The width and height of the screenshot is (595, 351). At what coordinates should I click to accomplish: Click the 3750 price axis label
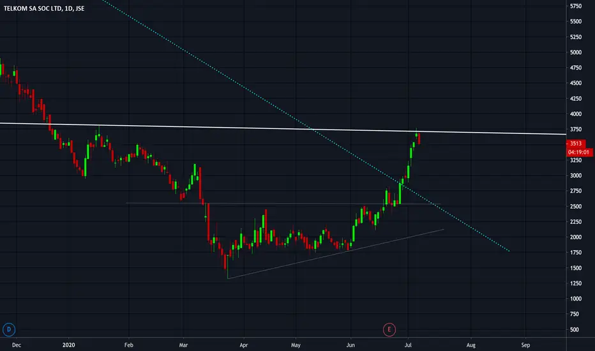pos(576,130)
